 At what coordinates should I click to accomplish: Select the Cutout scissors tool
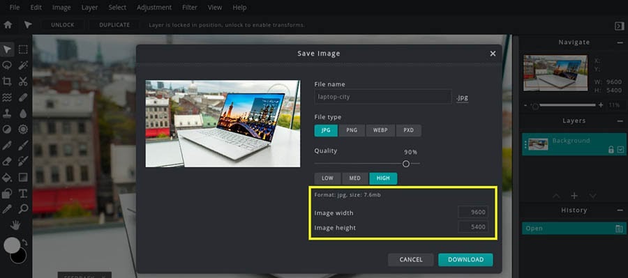[x=23, y=82]
